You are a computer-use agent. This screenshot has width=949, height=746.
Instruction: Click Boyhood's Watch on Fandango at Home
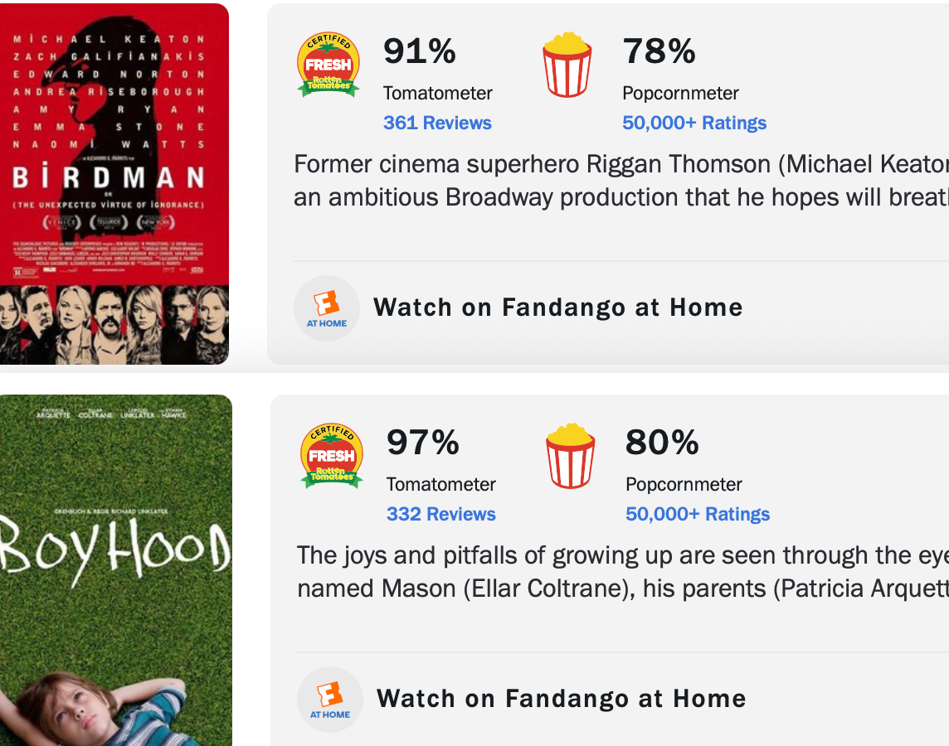coord(561,699)
